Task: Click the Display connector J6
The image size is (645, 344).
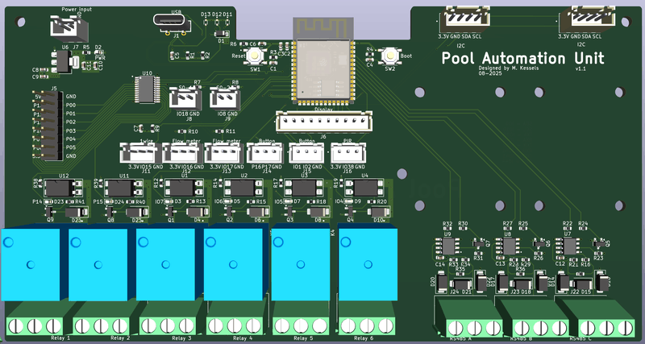Action: 324,122
